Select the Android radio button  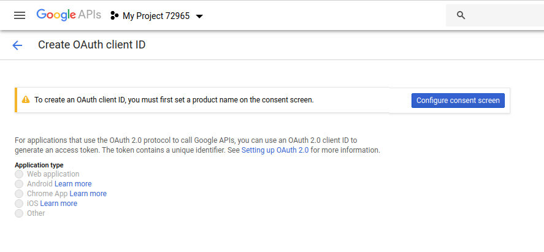pyautogui.click(x=19, y=184)
